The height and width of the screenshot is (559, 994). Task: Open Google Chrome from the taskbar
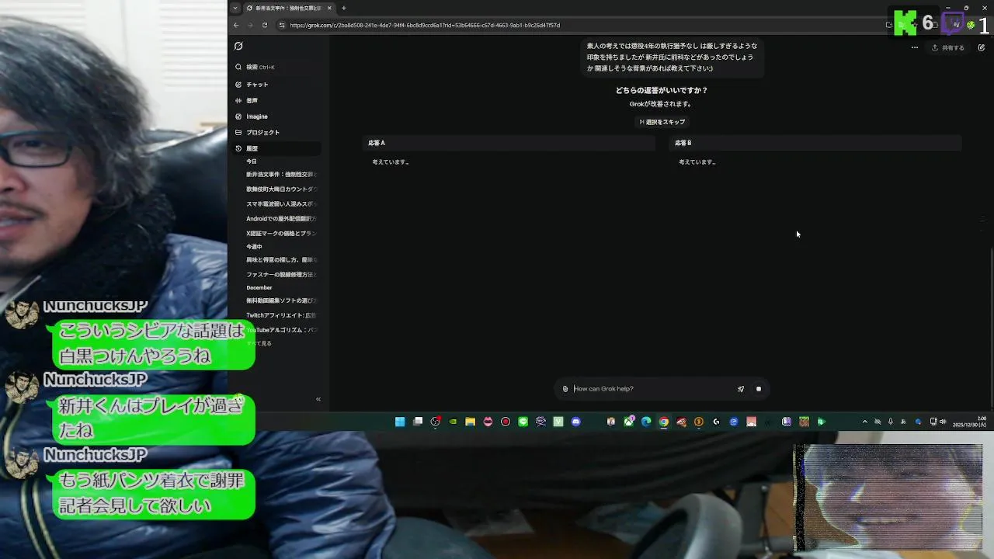663,422
